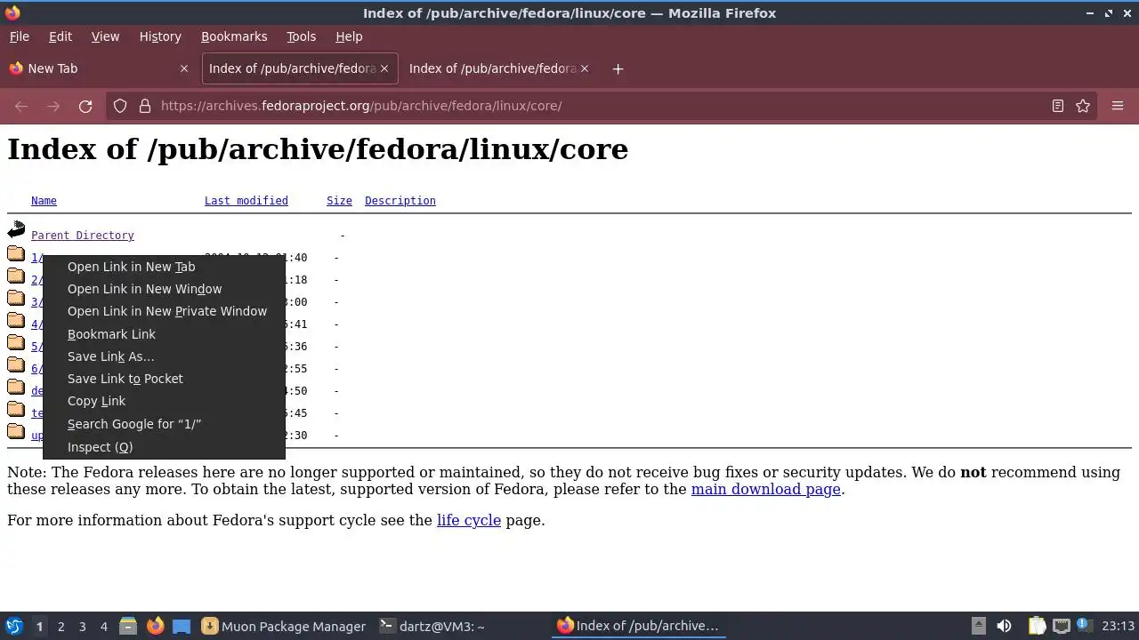Choose Inspect (Q) from the context menu
Screen dimensions: 1139x640
click(x=164, y=447)
